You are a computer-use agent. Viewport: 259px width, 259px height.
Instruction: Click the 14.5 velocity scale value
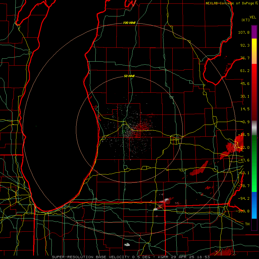point(245,109)
